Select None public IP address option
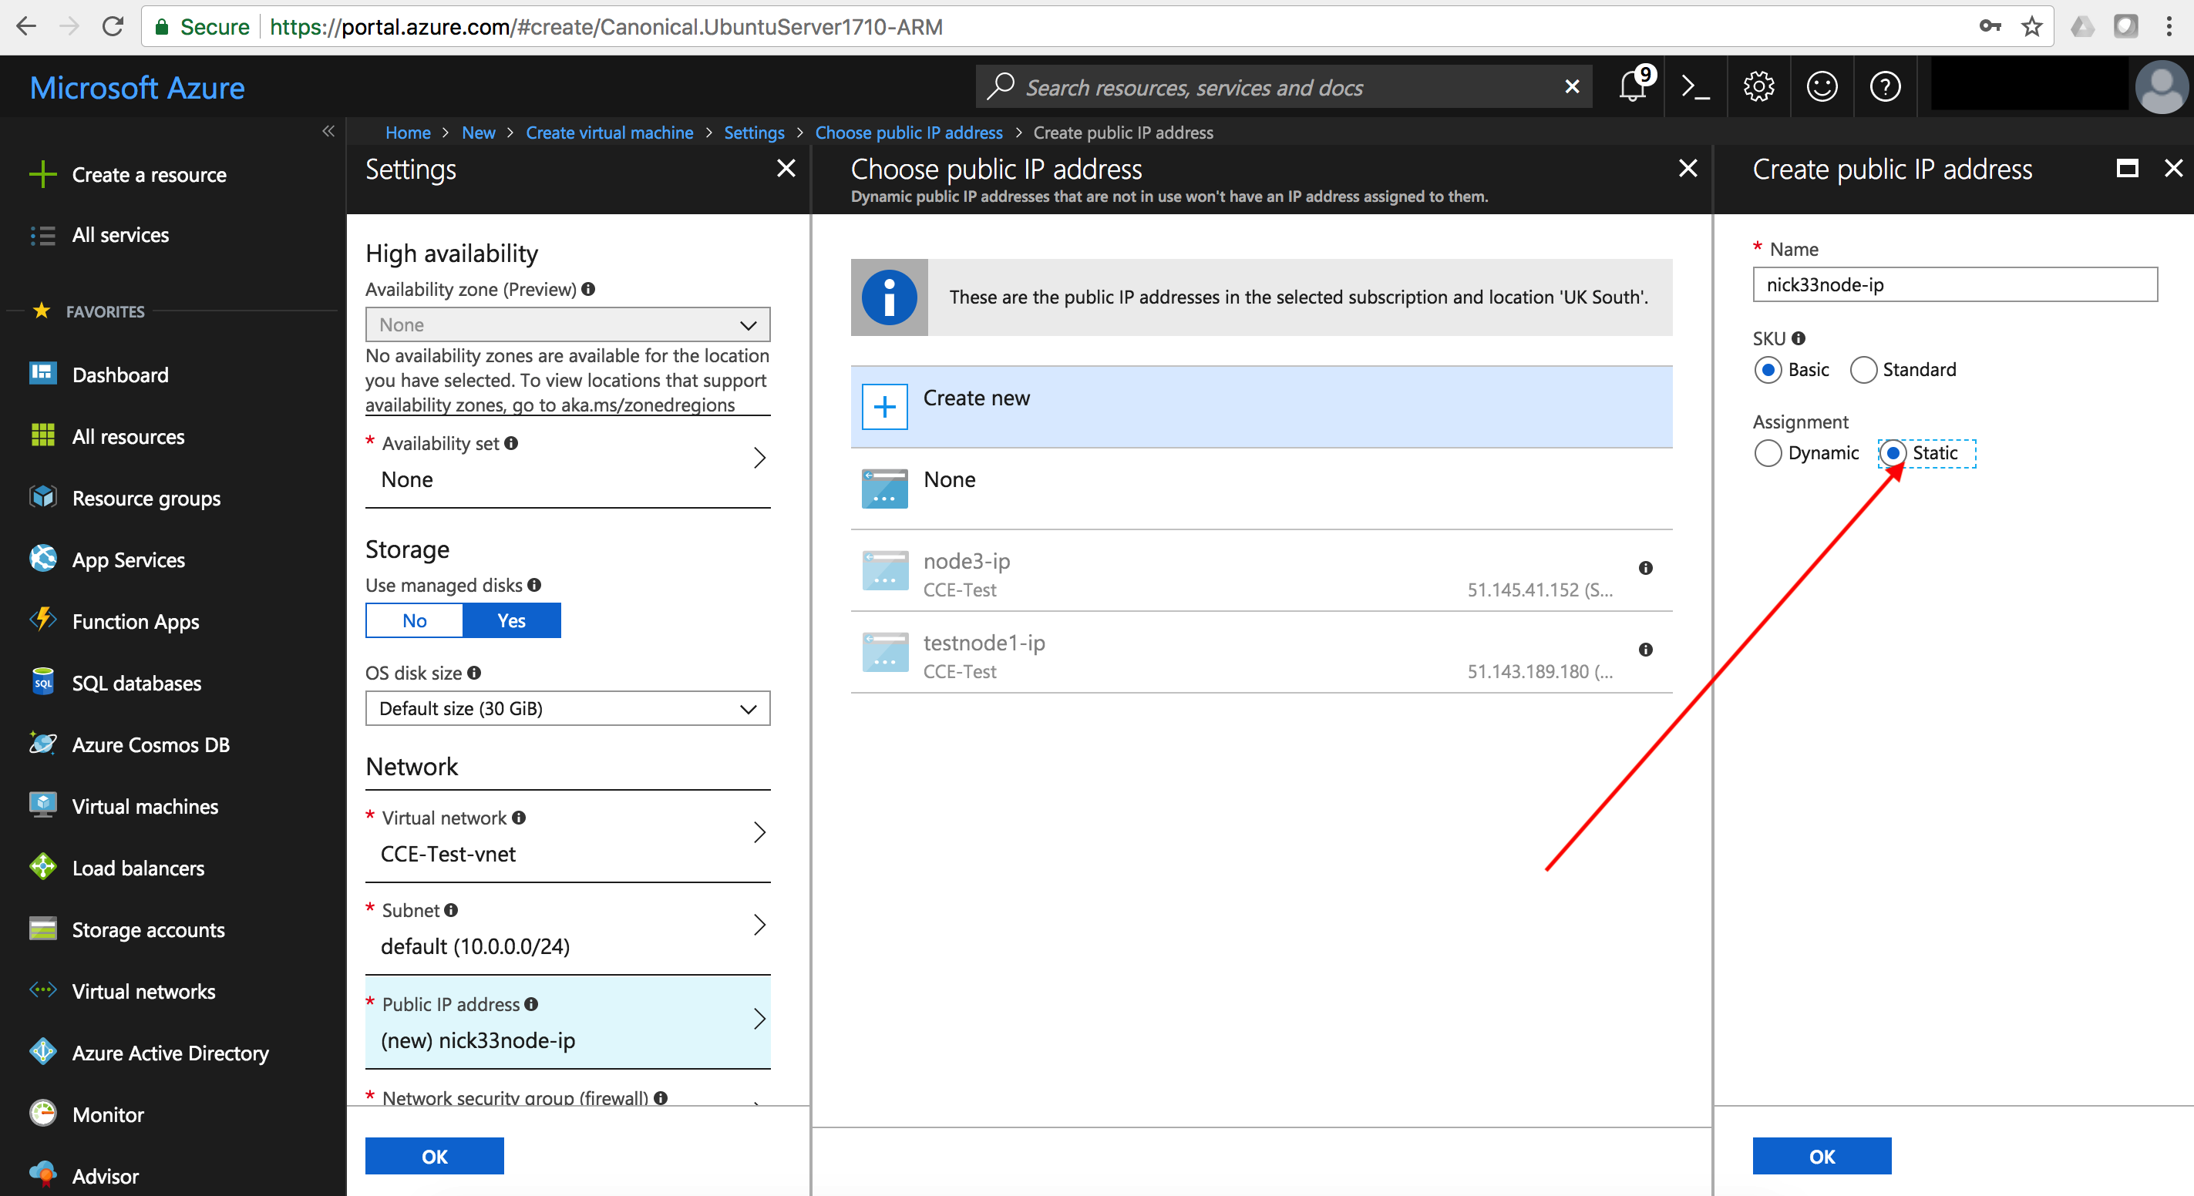The height and width of the screenshot is (1196, 2194). pos(1261,489)
